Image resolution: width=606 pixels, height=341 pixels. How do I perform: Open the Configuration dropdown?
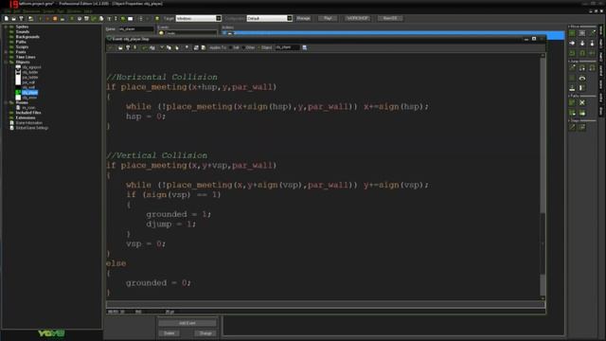pos(290,19)
